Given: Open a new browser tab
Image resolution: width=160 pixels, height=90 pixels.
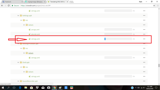Looking at the screenshot, I should (x=72, y=2).
